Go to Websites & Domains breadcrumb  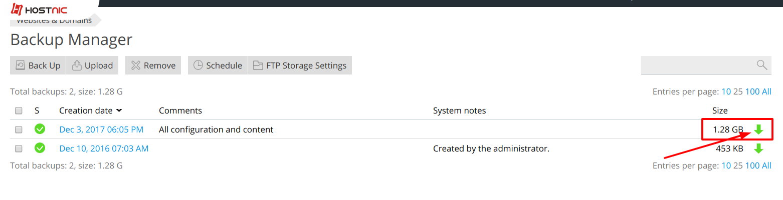(x=54, y=20)
